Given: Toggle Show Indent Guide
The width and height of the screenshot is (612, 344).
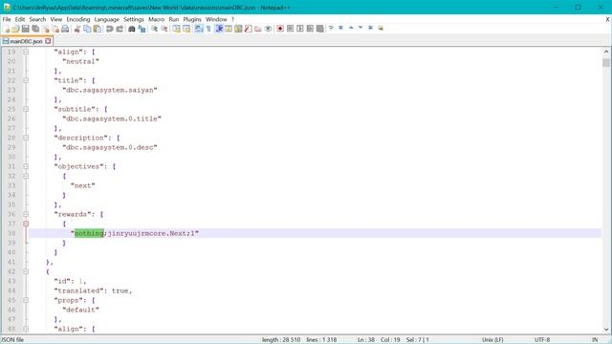Looking at the screenshot, I should tap(219, 29).
